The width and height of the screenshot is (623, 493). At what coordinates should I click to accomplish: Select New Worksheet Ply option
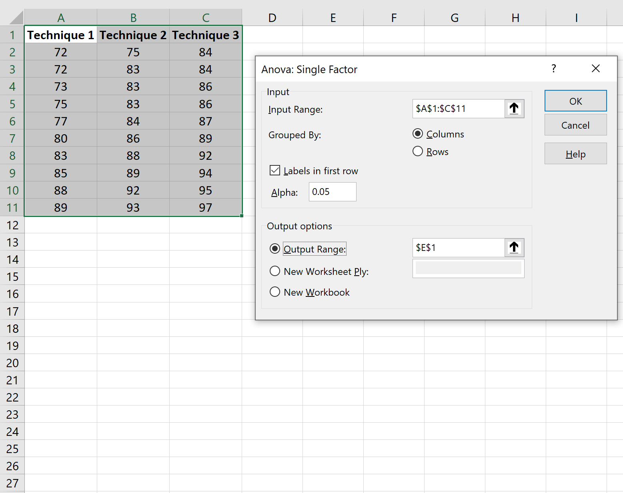pyautogui.click(x=275, y=271)
